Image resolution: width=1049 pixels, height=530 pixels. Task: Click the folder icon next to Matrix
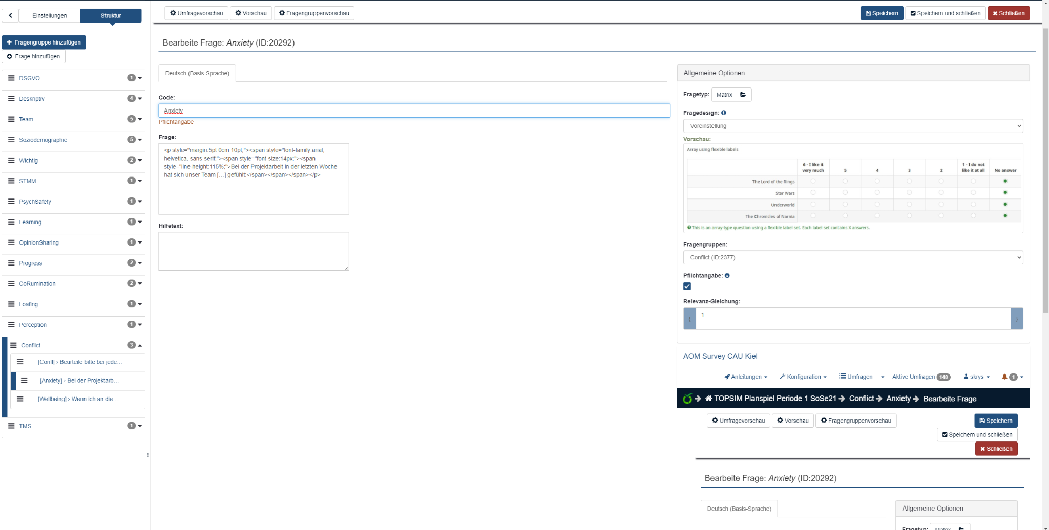click(x=743, y=95)
